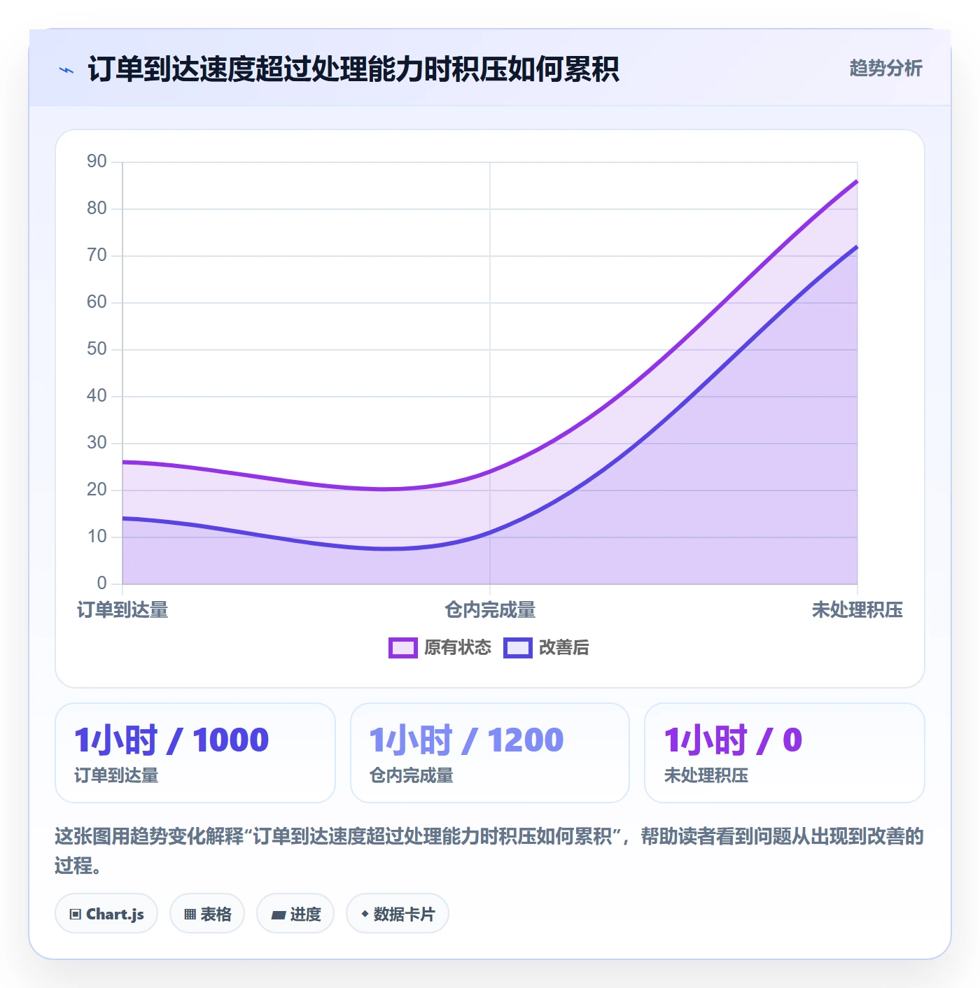This screenshot has width=980, height=988.
Task: Click the 0 y-axis tick label
Action: pos(102,584)
